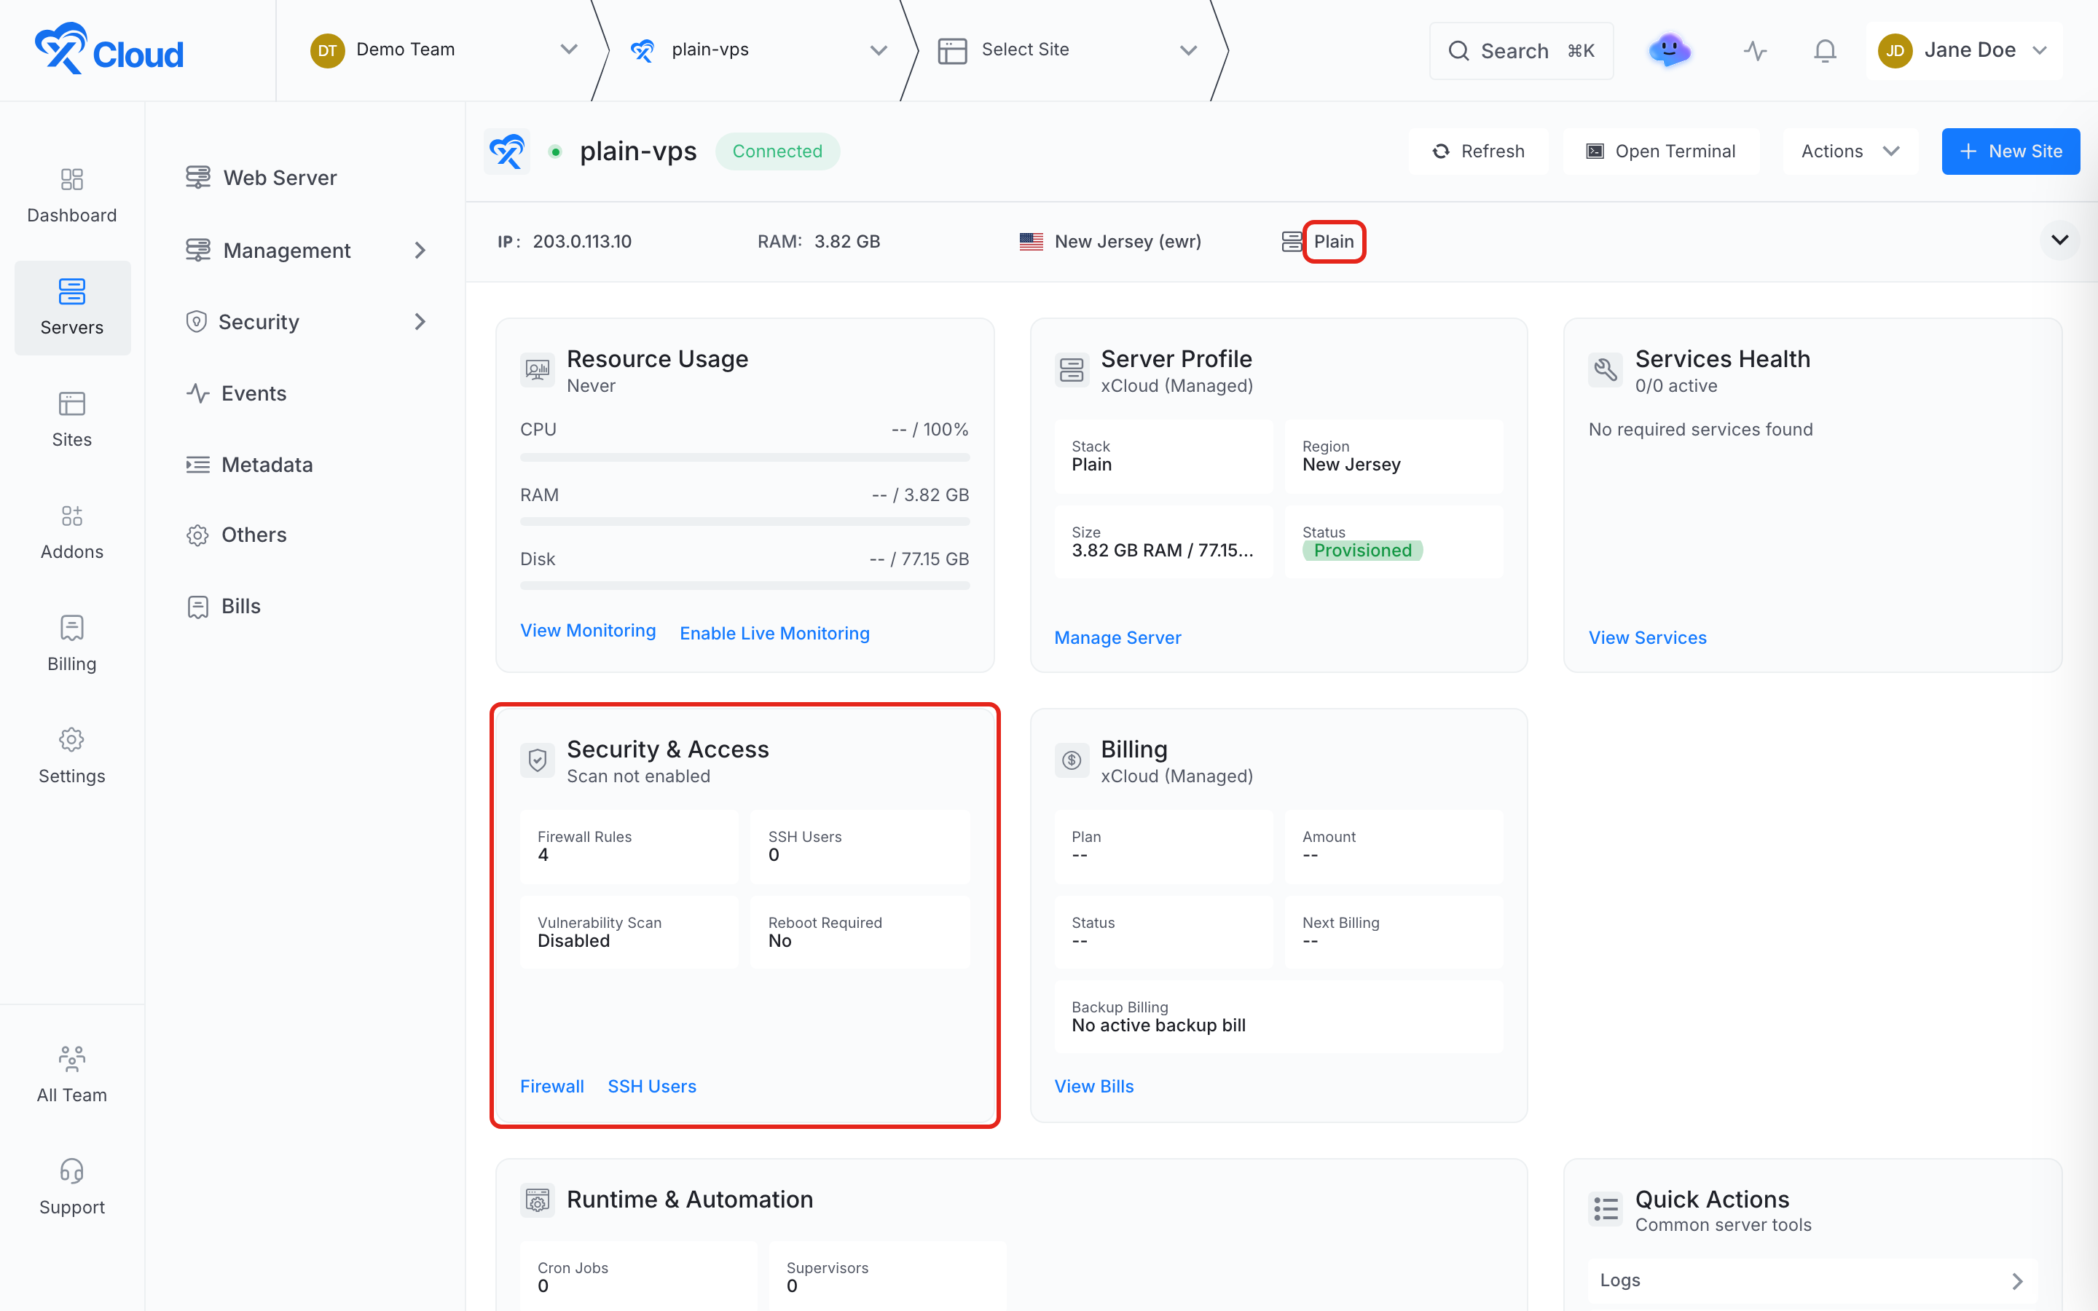This screenshot has width=2098, height=1311.
Task: Open All Team in left sidebar
Action: (x=72, y=1075)
